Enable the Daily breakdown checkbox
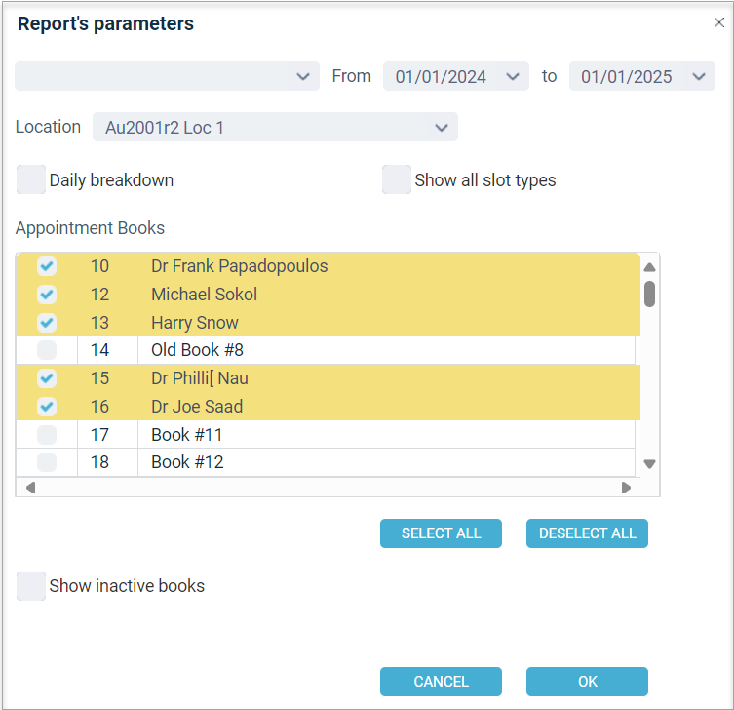The height and width of the screenshot is (710, 734). [x=31, y=179]
